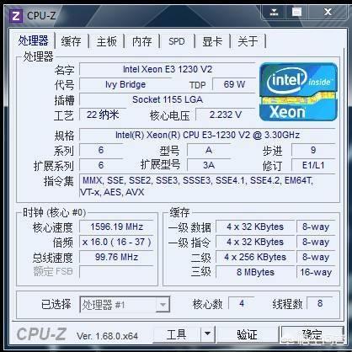This screenshot has height=352, width=352.
Task: Close the CPU-Z window
Action: tap(328, 13)
